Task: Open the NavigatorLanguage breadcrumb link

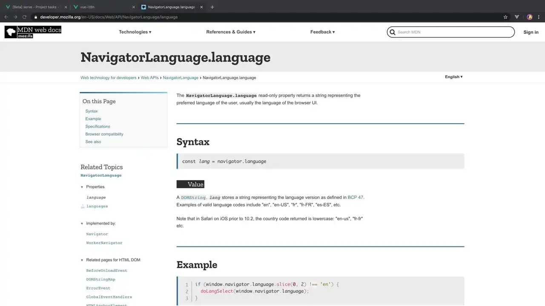Action: pyautogui.click(x=181, y=78)
